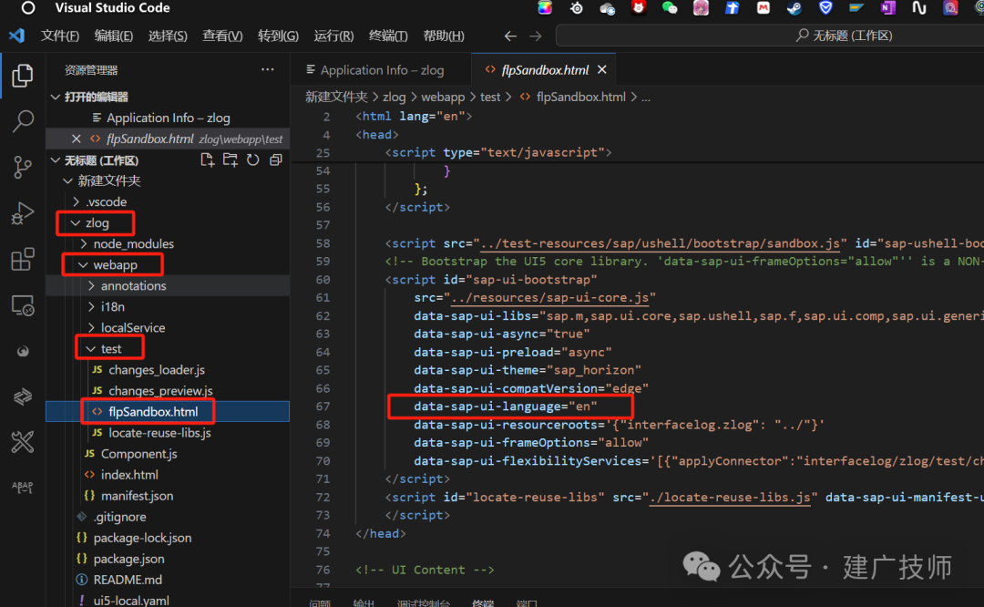984x607 pixels.
Task: Select Application Info – zlog in open editors
Action: pyautogui.click(x=168, y=118)
